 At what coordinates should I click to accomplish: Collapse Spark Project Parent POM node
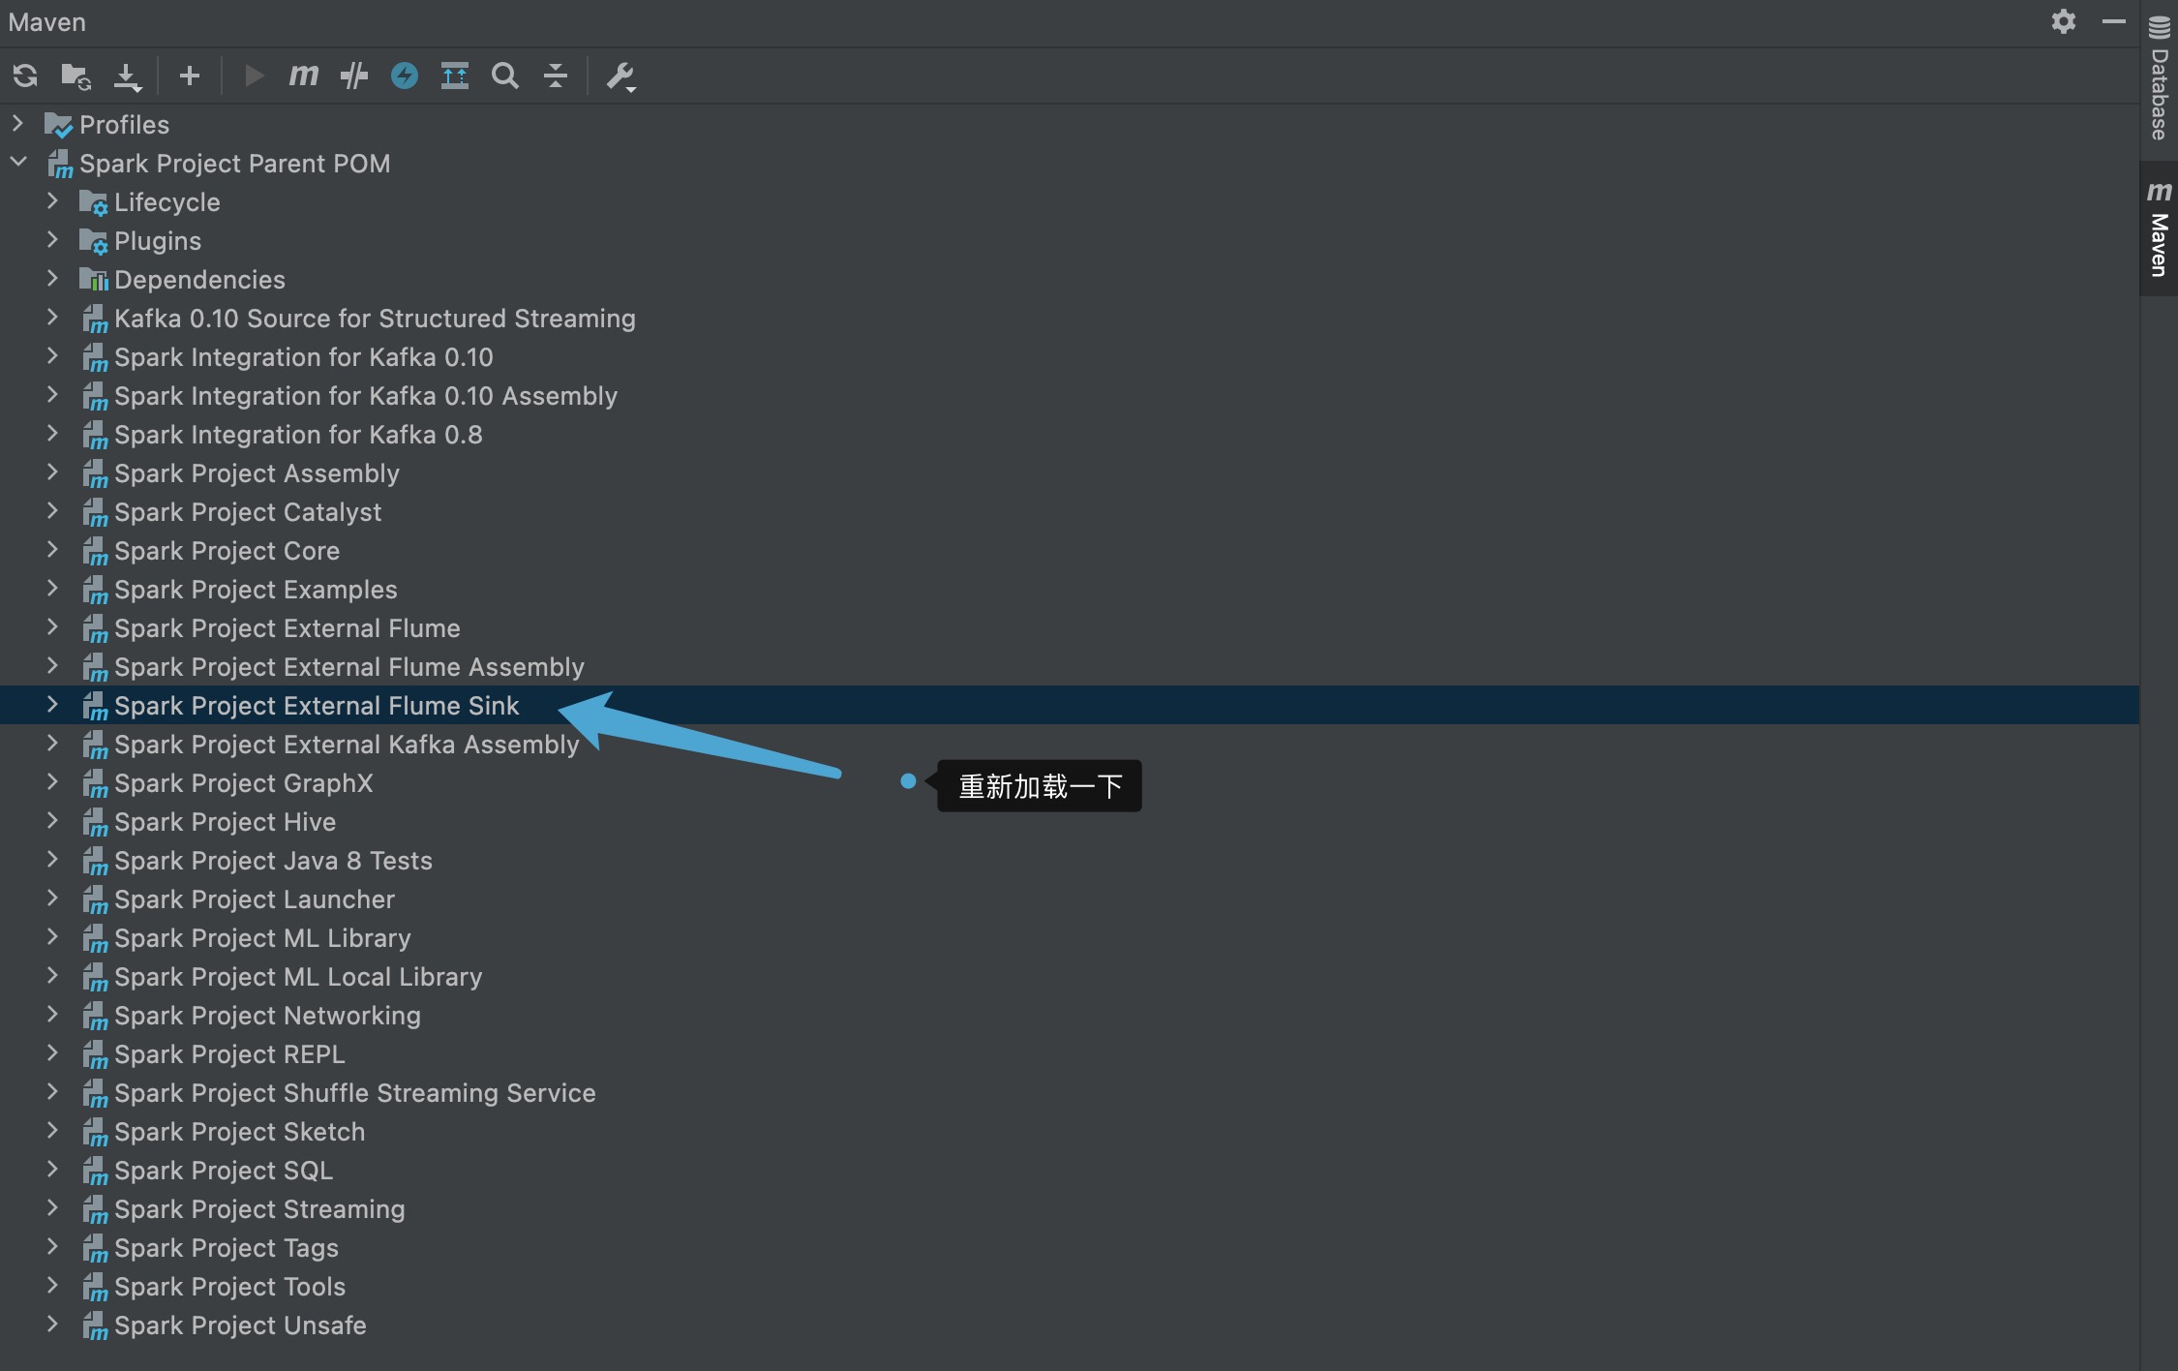(x=17, y=163)
